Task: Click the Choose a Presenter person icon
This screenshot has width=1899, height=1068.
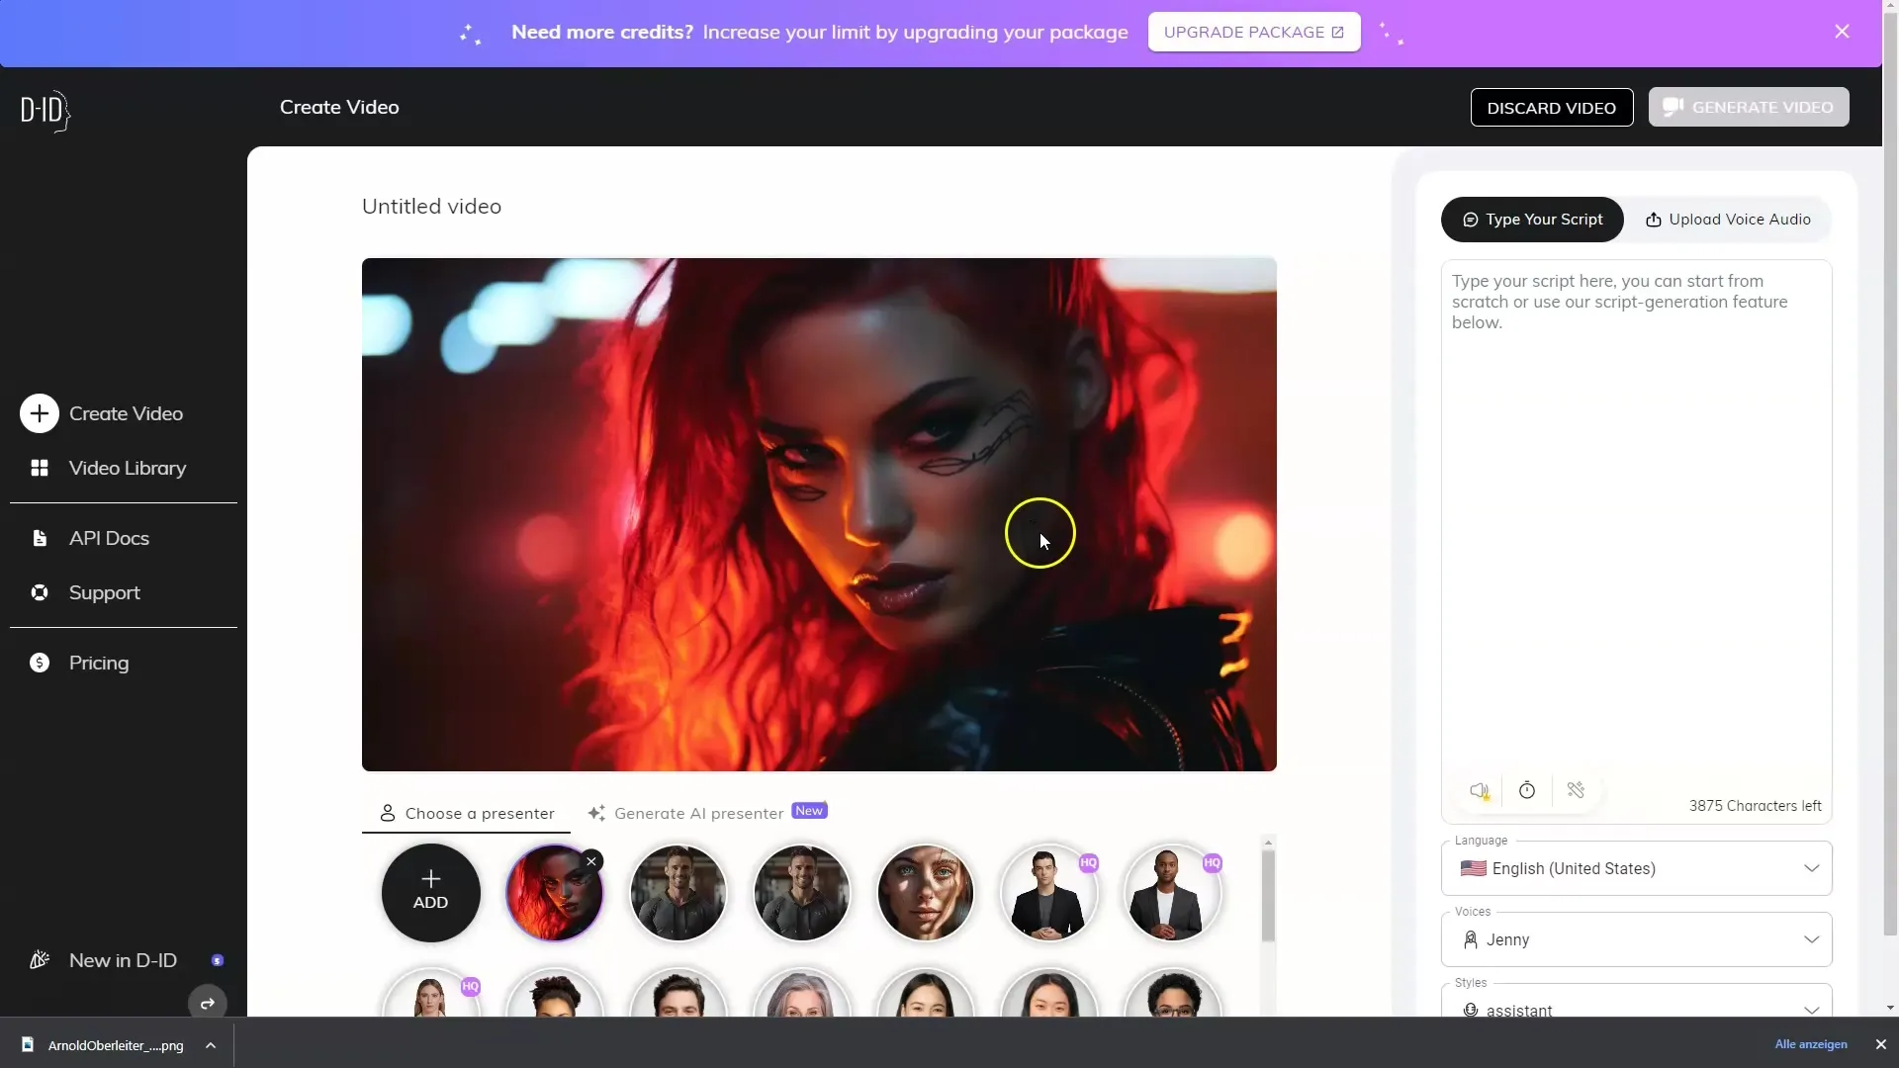Action: click(388, 813)
